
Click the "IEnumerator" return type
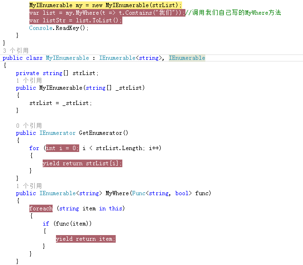coord(57,133)
